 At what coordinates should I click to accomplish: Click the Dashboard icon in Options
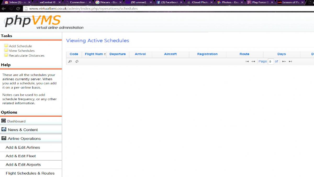point(4,121)
